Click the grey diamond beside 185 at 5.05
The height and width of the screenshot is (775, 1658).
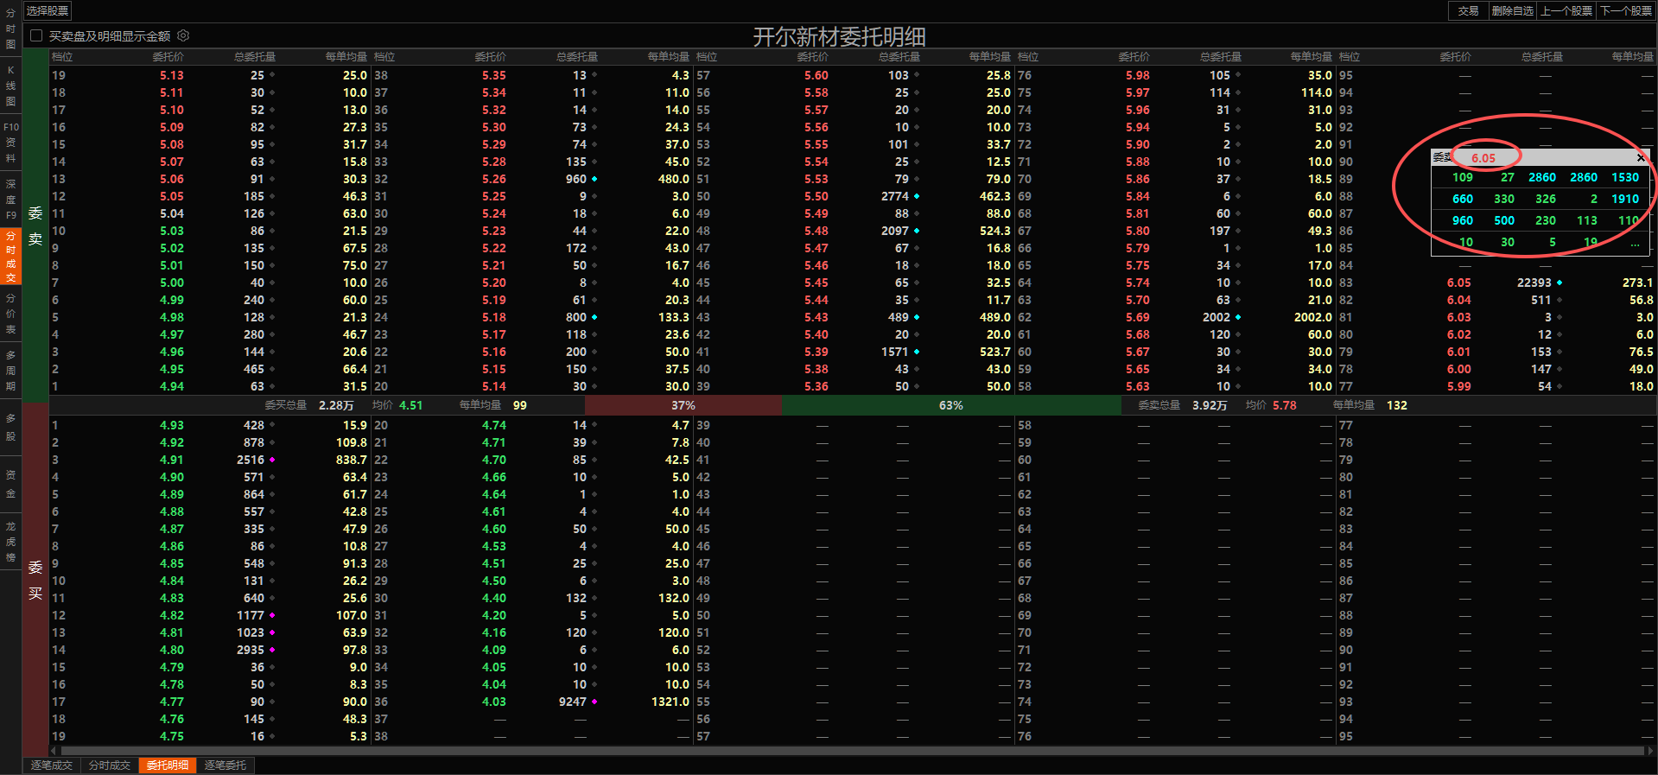coord(272,196)
